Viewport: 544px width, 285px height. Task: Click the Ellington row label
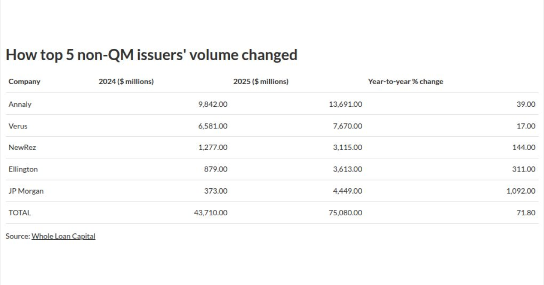[23, 169]
